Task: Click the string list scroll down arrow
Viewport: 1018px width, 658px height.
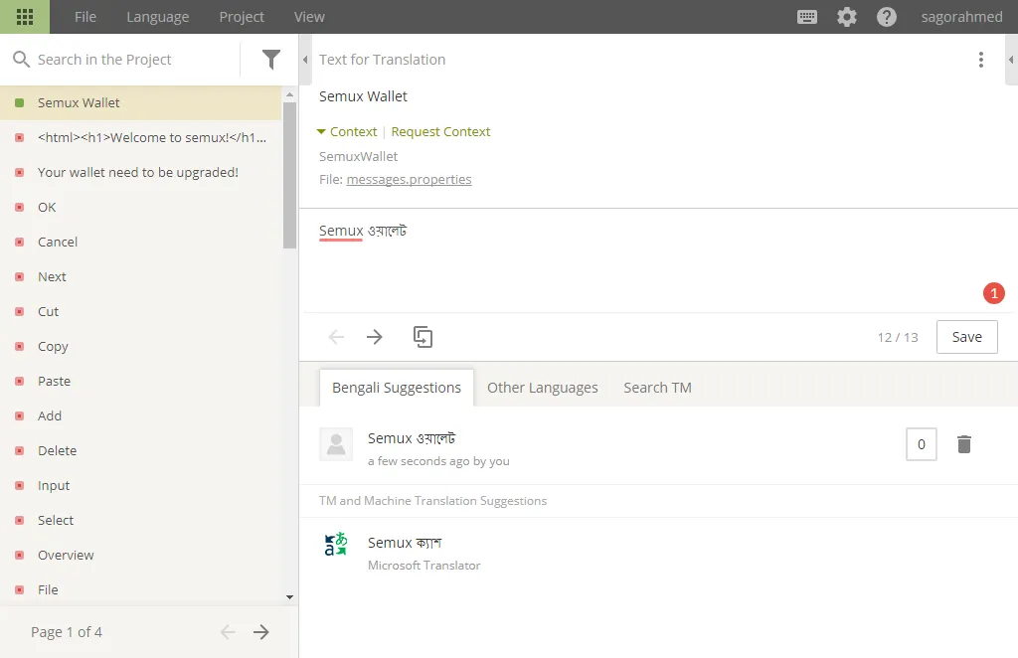Action: pos(289,597)
